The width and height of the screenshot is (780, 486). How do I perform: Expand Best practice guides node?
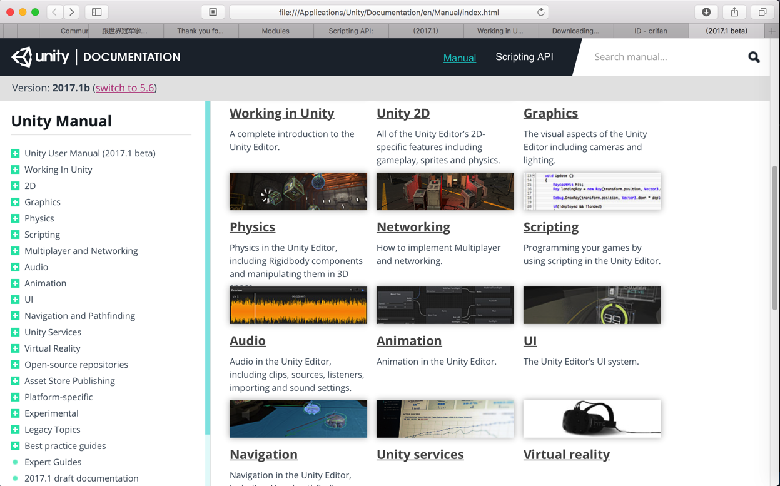(15, 446)
